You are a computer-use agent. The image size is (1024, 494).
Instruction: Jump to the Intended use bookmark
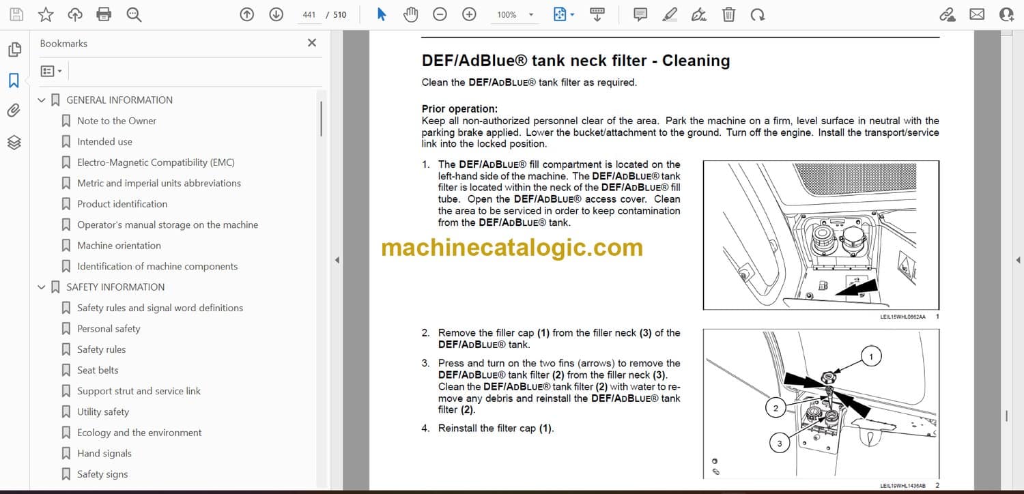(x=104, y=141)
